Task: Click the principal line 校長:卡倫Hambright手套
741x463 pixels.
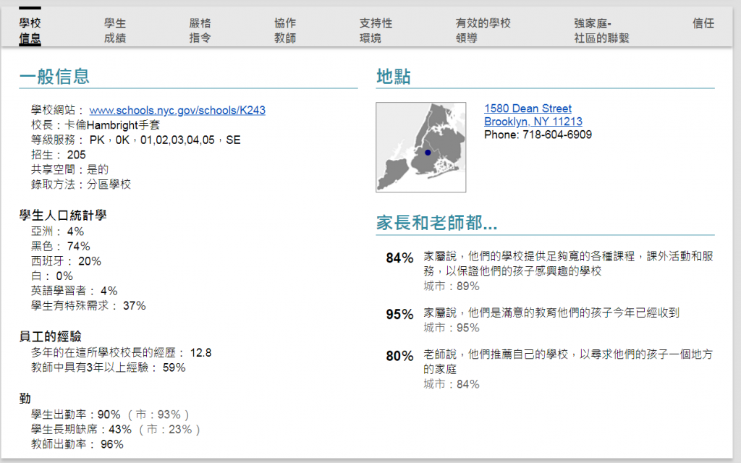Action: coord(96,125)
